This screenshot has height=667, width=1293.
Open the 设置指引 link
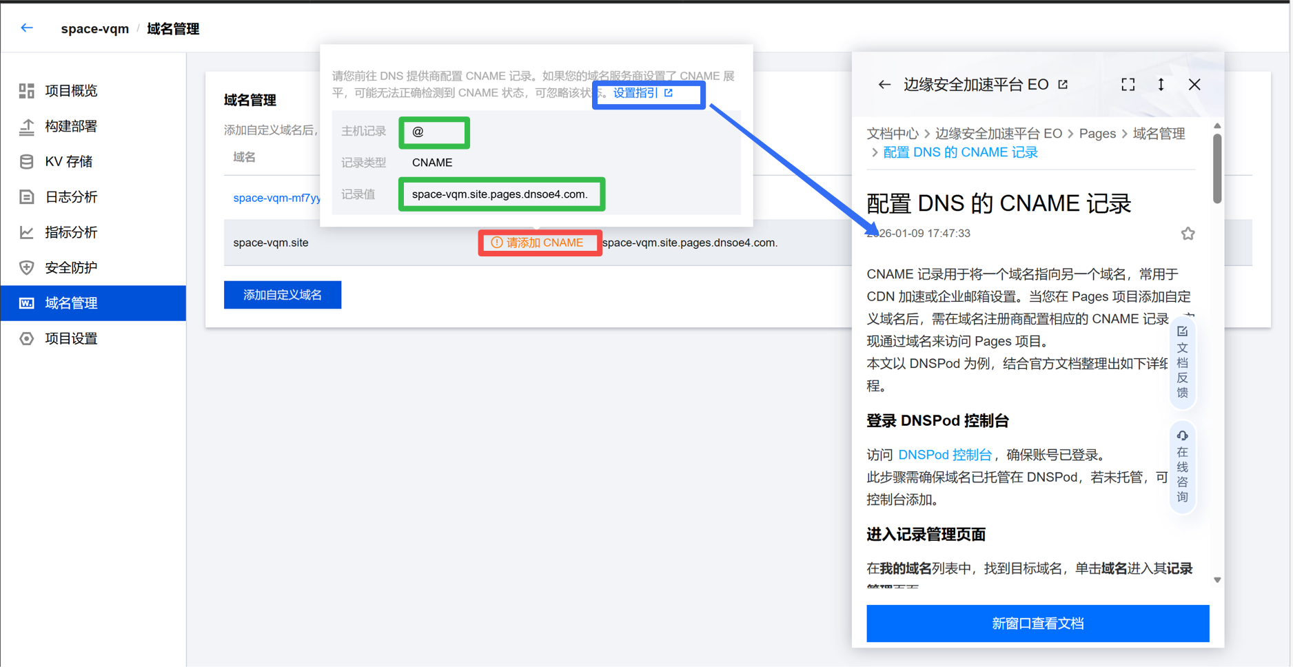[x=642, y=93]
